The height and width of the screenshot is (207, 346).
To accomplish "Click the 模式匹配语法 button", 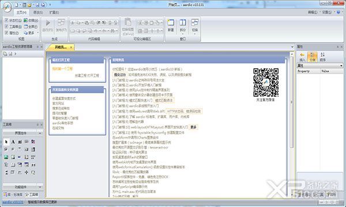I will pos(164,100).
